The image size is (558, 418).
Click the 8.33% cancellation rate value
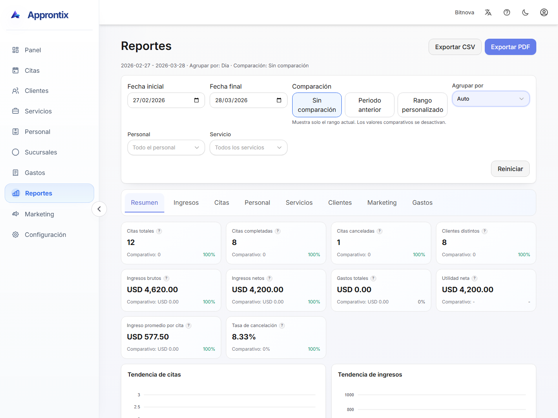point(244,337)
